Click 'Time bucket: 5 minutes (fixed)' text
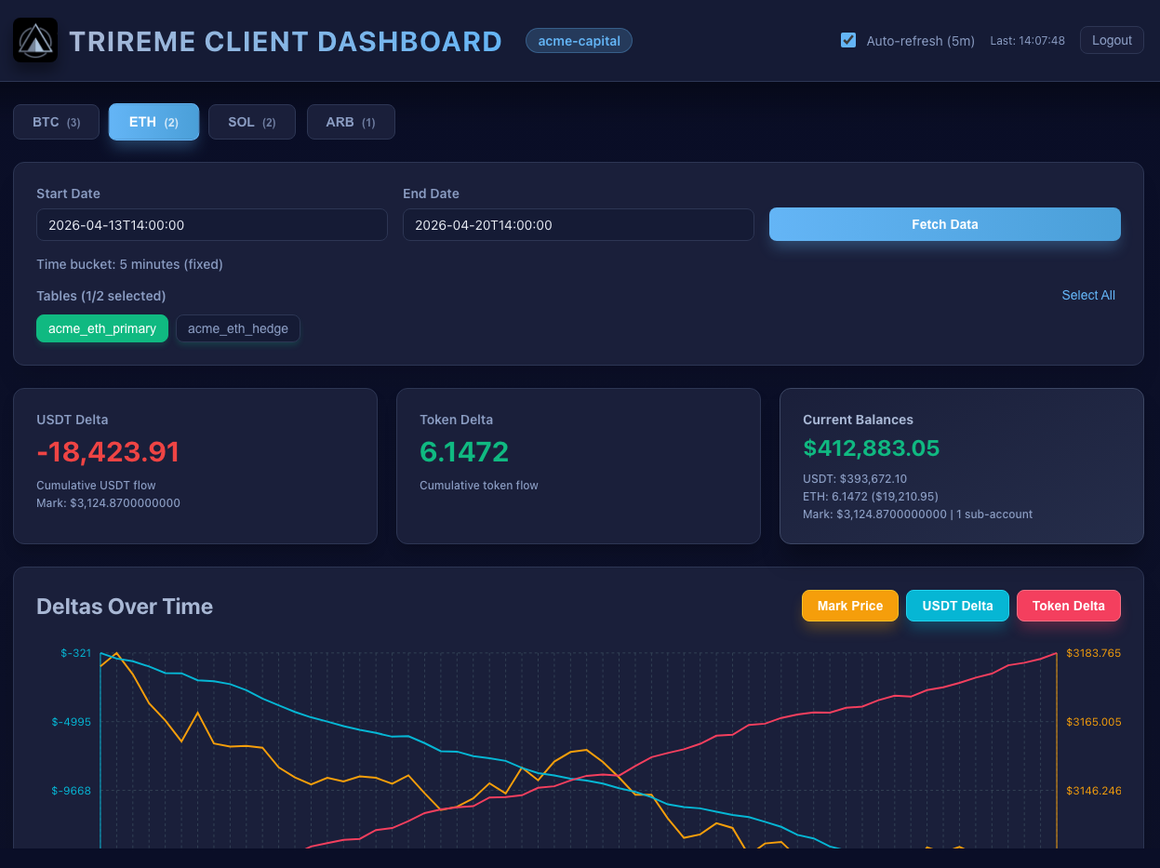The image size is (1160, 868). (x=129, y=264)
